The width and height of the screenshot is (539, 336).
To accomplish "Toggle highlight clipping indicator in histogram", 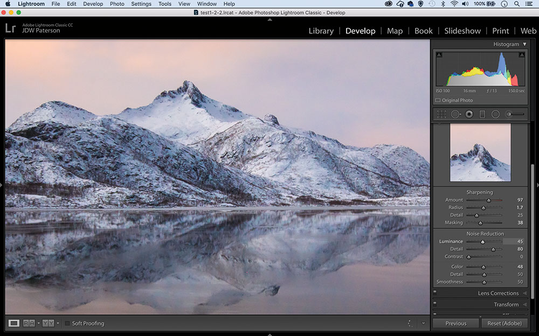I will coord(522,54).
